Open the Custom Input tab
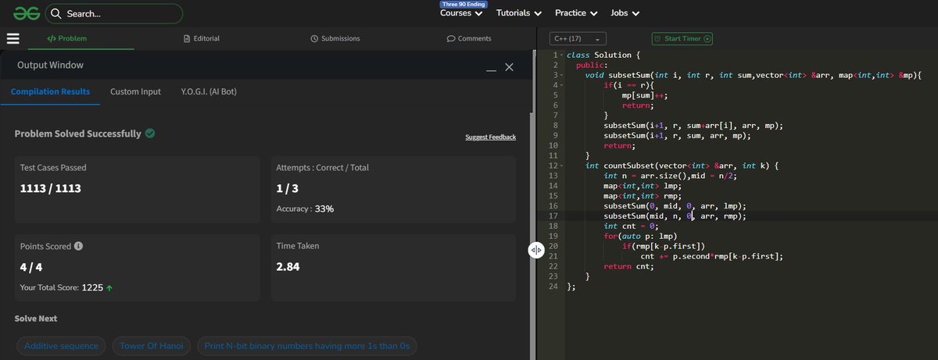 pos(135,91)
